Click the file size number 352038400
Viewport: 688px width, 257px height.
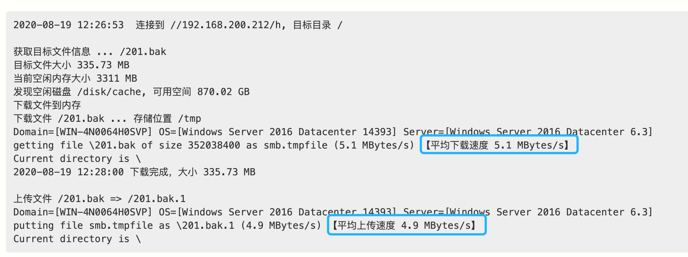pyautogui.click(x=214, y=145)
